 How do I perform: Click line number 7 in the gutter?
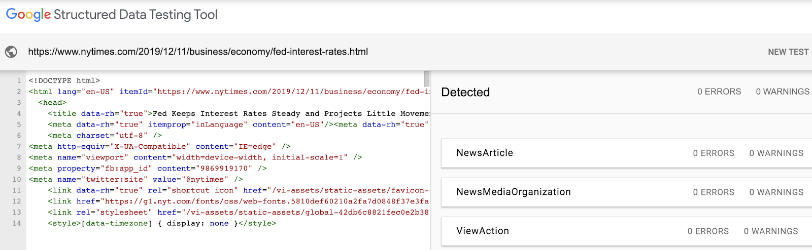coord(18,146)
